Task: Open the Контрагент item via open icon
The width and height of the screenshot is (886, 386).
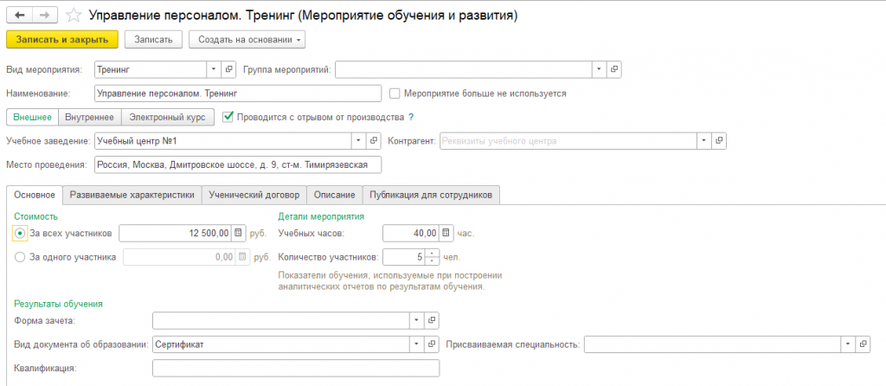Action: point(719,141)
